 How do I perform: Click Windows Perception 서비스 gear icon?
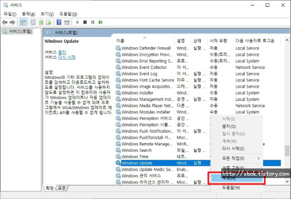pyautogui.click(x=118, y=118)
